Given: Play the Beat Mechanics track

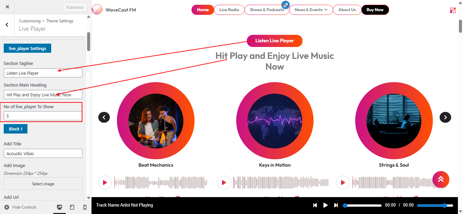Looking at the screenshot, I should click(x=105, y=182).
